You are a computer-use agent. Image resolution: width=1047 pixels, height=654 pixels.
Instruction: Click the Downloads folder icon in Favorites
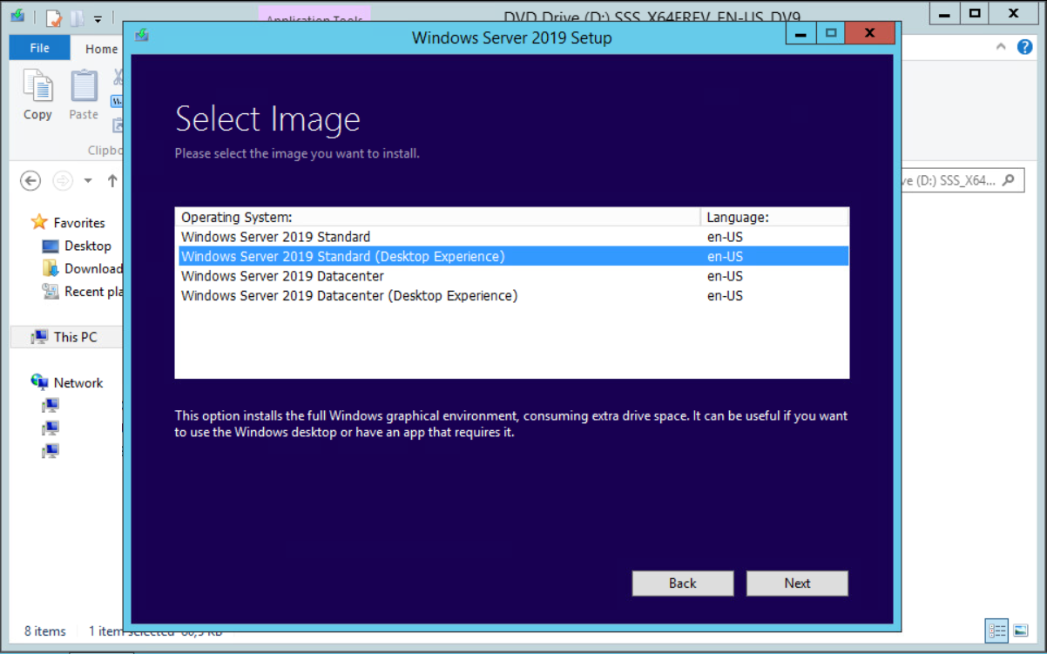click(51, 268)
